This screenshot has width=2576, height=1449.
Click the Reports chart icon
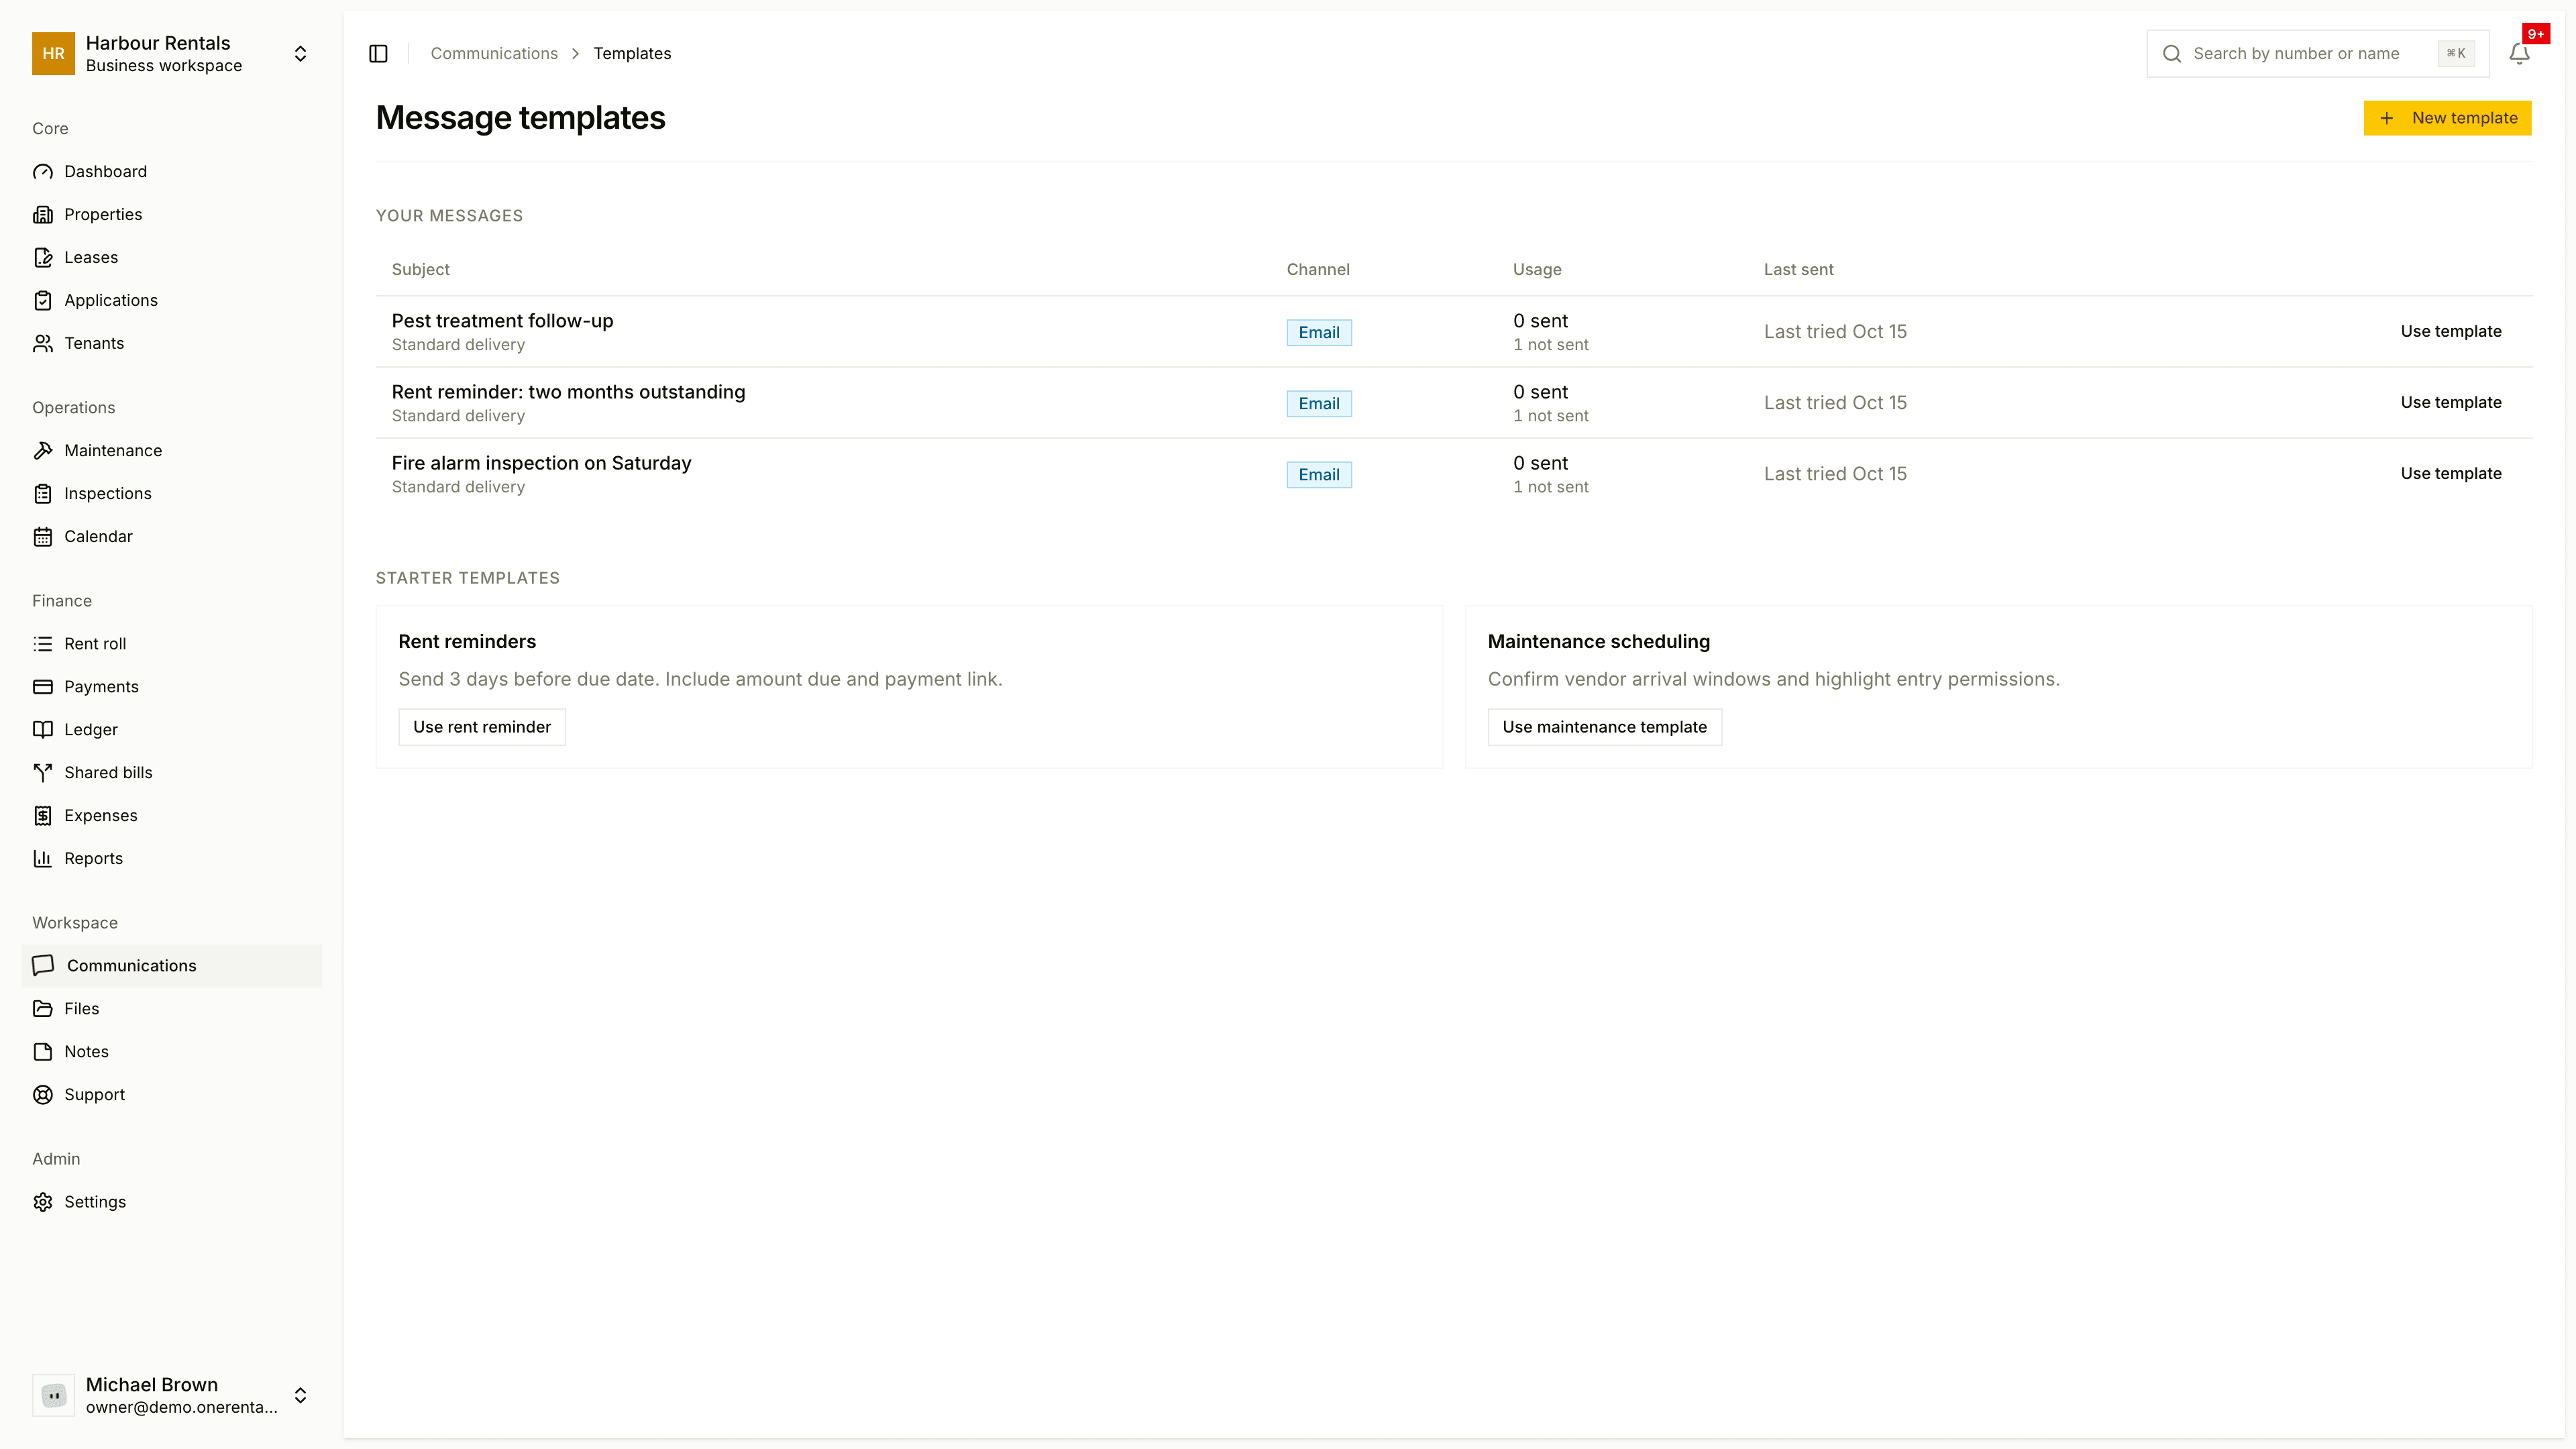43,859
